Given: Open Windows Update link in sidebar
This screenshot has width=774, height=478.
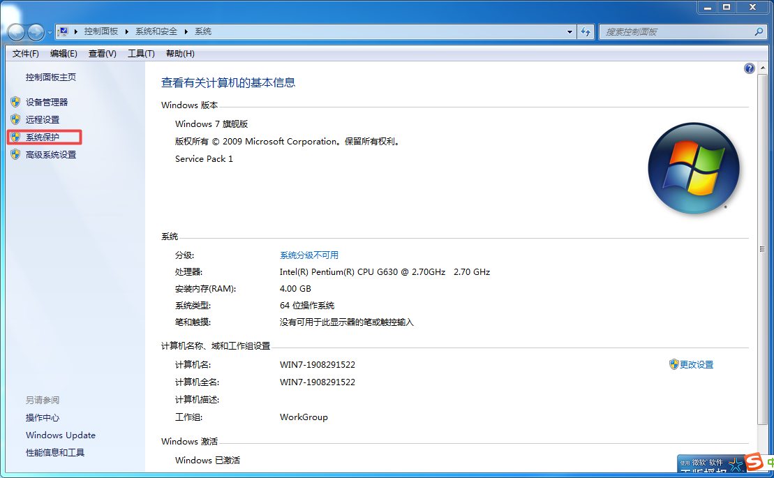Looking at the screenshot, I should coord(61,435).
